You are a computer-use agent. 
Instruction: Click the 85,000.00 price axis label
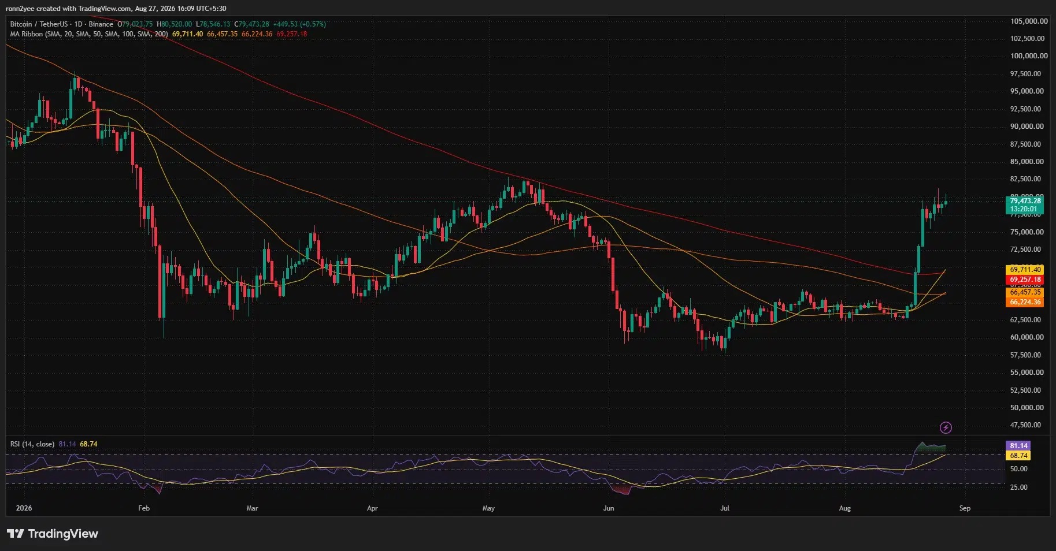coord(1027,162)
